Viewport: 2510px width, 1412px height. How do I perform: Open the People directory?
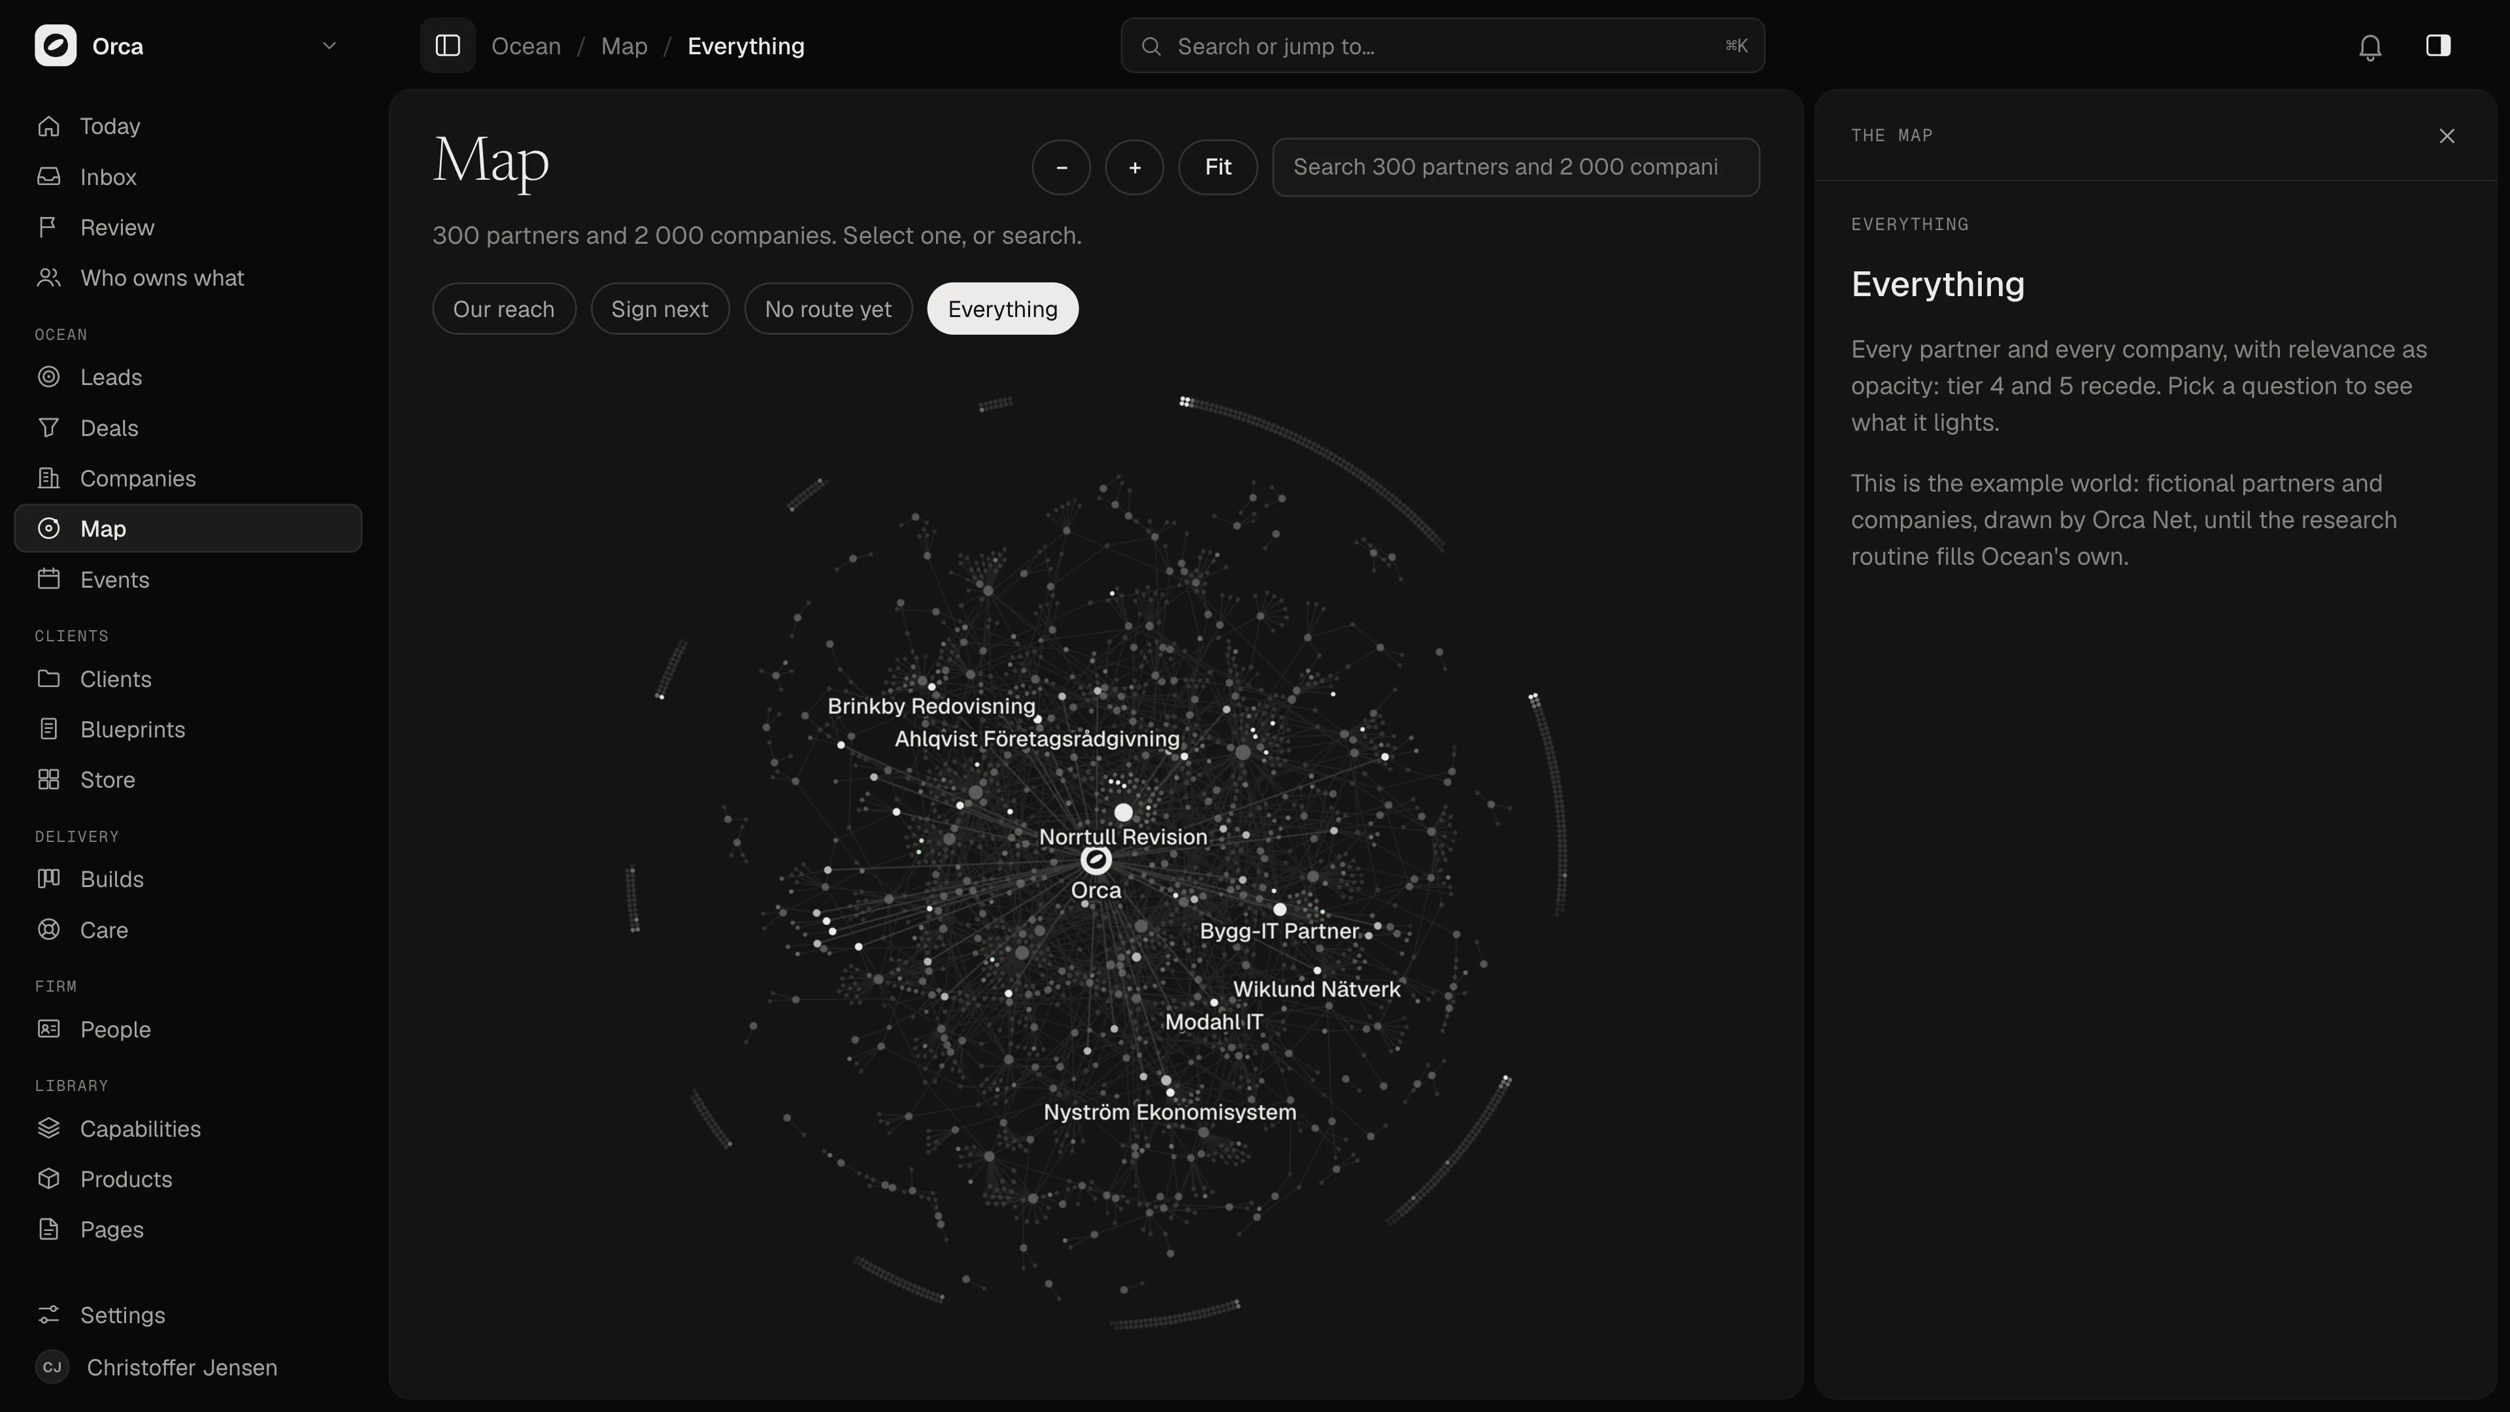tap(188, 1029)
